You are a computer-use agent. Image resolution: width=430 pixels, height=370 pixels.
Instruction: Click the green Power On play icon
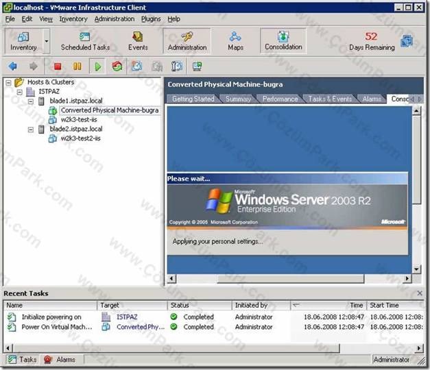point(97,66)
